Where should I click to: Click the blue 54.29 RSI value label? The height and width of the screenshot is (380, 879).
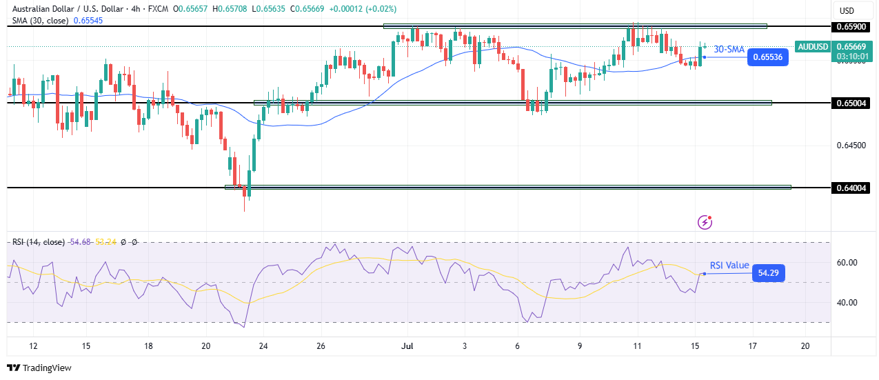[767, 274]
